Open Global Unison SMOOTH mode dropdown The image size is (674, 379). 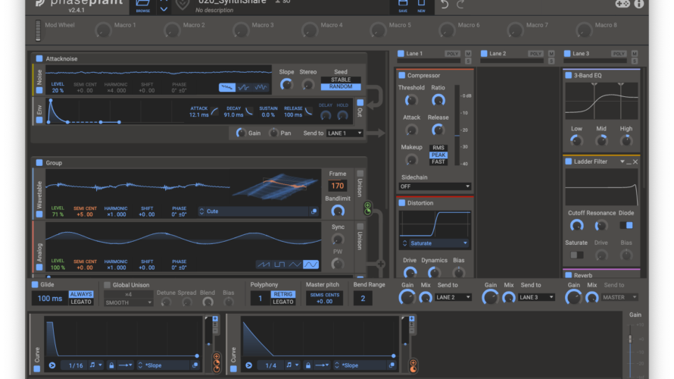tap(128, 302)
